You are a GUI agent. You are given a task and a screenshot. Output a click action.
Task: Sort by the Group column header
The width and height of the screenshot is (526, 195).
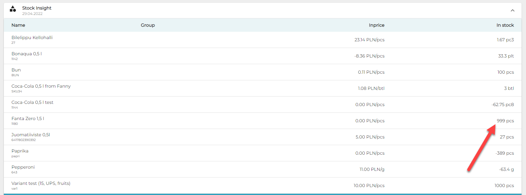148,25
